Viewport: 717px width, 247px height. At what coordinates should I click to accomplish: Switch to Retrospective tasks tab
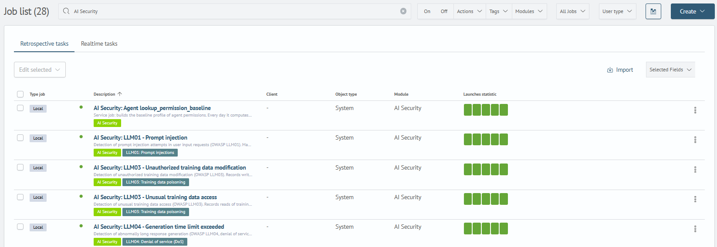pyautogui.click(x=44, y=43)
